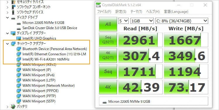219x110 pixels.
Task: Click the Intel UHD Graphics adapter icon
Action: [19, 38]
